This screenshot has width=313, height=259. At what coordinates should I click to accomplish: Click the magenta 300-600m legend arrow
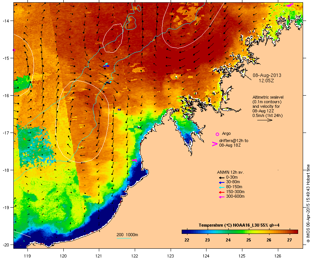point(221,197)
